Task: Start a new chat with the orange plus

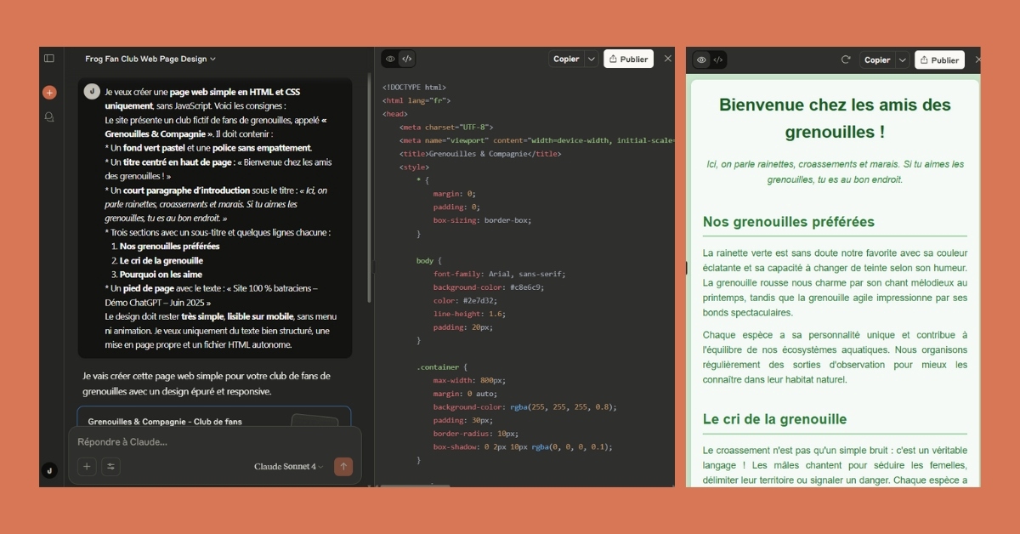Action: tap(49, 93)
